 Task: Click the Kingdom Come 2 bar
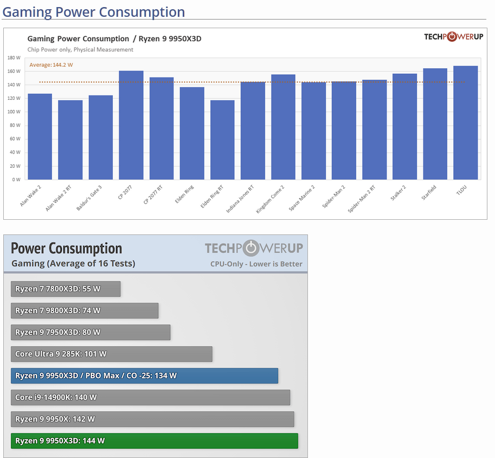pos(283,127)
